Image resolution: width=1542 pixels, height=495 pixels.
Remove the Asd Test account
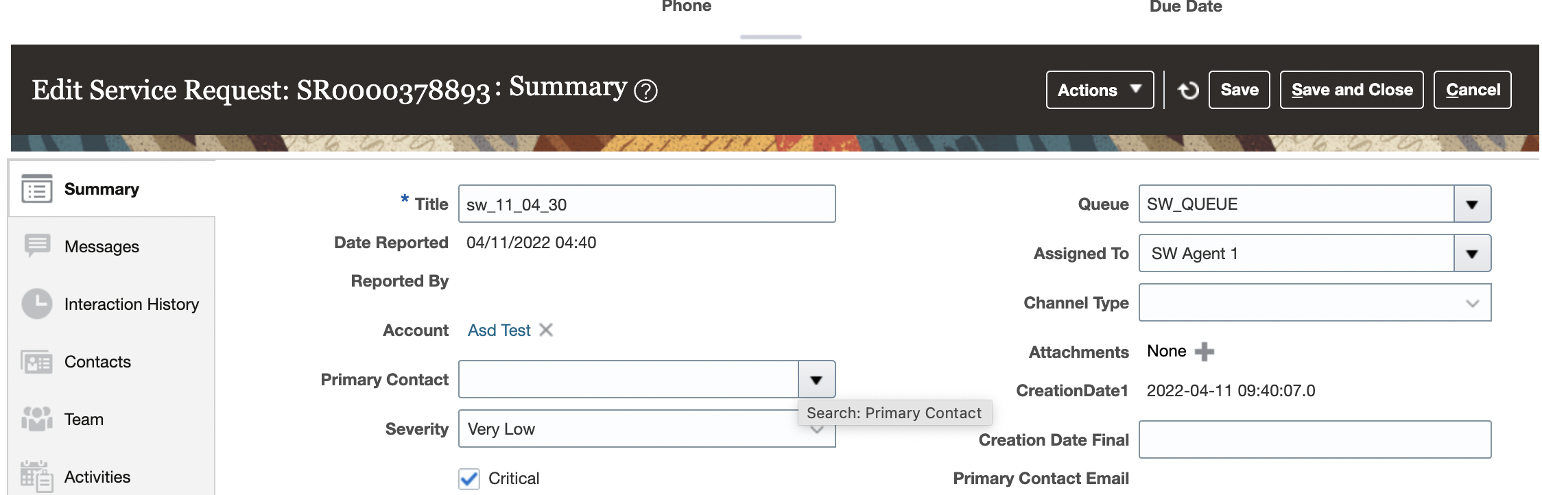546,330
